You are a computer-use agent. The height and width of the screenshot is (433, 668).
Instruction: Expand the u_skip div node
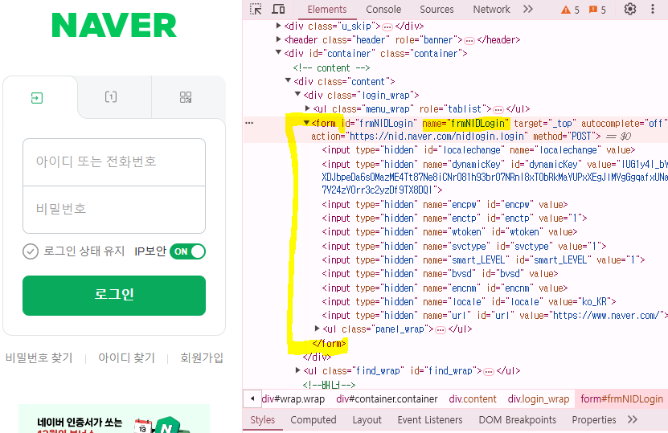point(279,26)
